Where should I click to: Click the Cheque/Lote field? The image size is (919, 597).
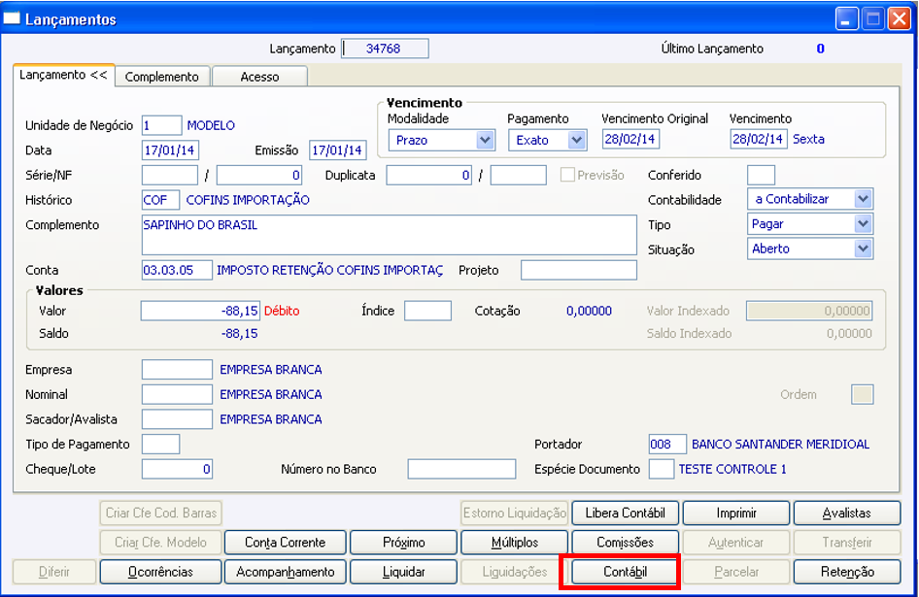tap(177, 469)
